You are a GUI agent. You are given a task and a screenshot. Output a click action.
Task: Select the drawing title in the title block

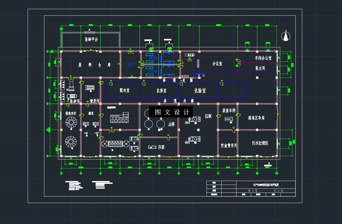(266, 185)
